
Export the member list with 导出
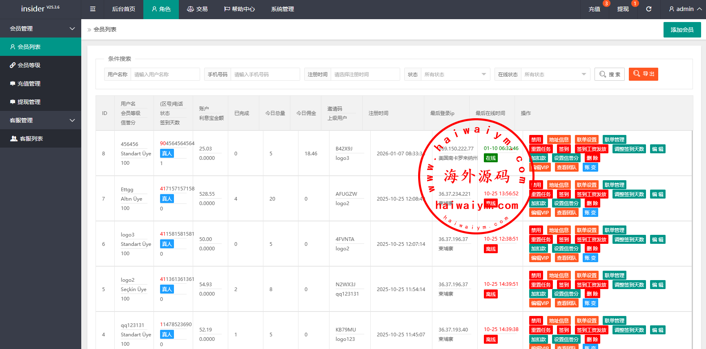pyautogui.click(x=643, y=74)
